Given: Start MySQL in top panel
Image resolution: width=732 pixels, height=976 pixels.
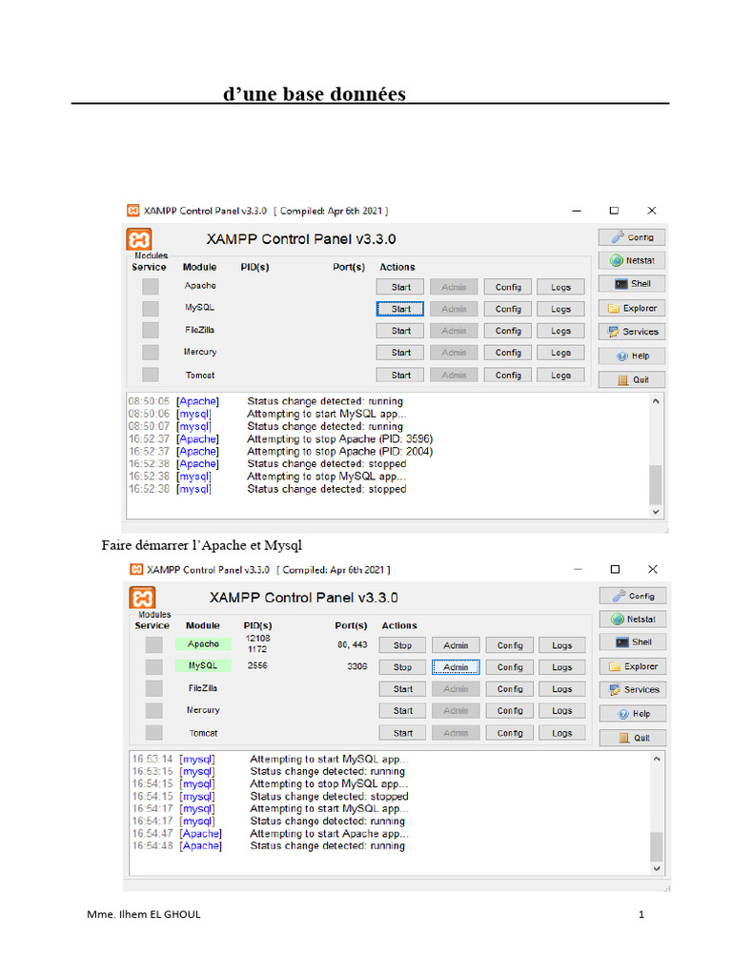Looking at the screenshot, I should tap(400, 309).
